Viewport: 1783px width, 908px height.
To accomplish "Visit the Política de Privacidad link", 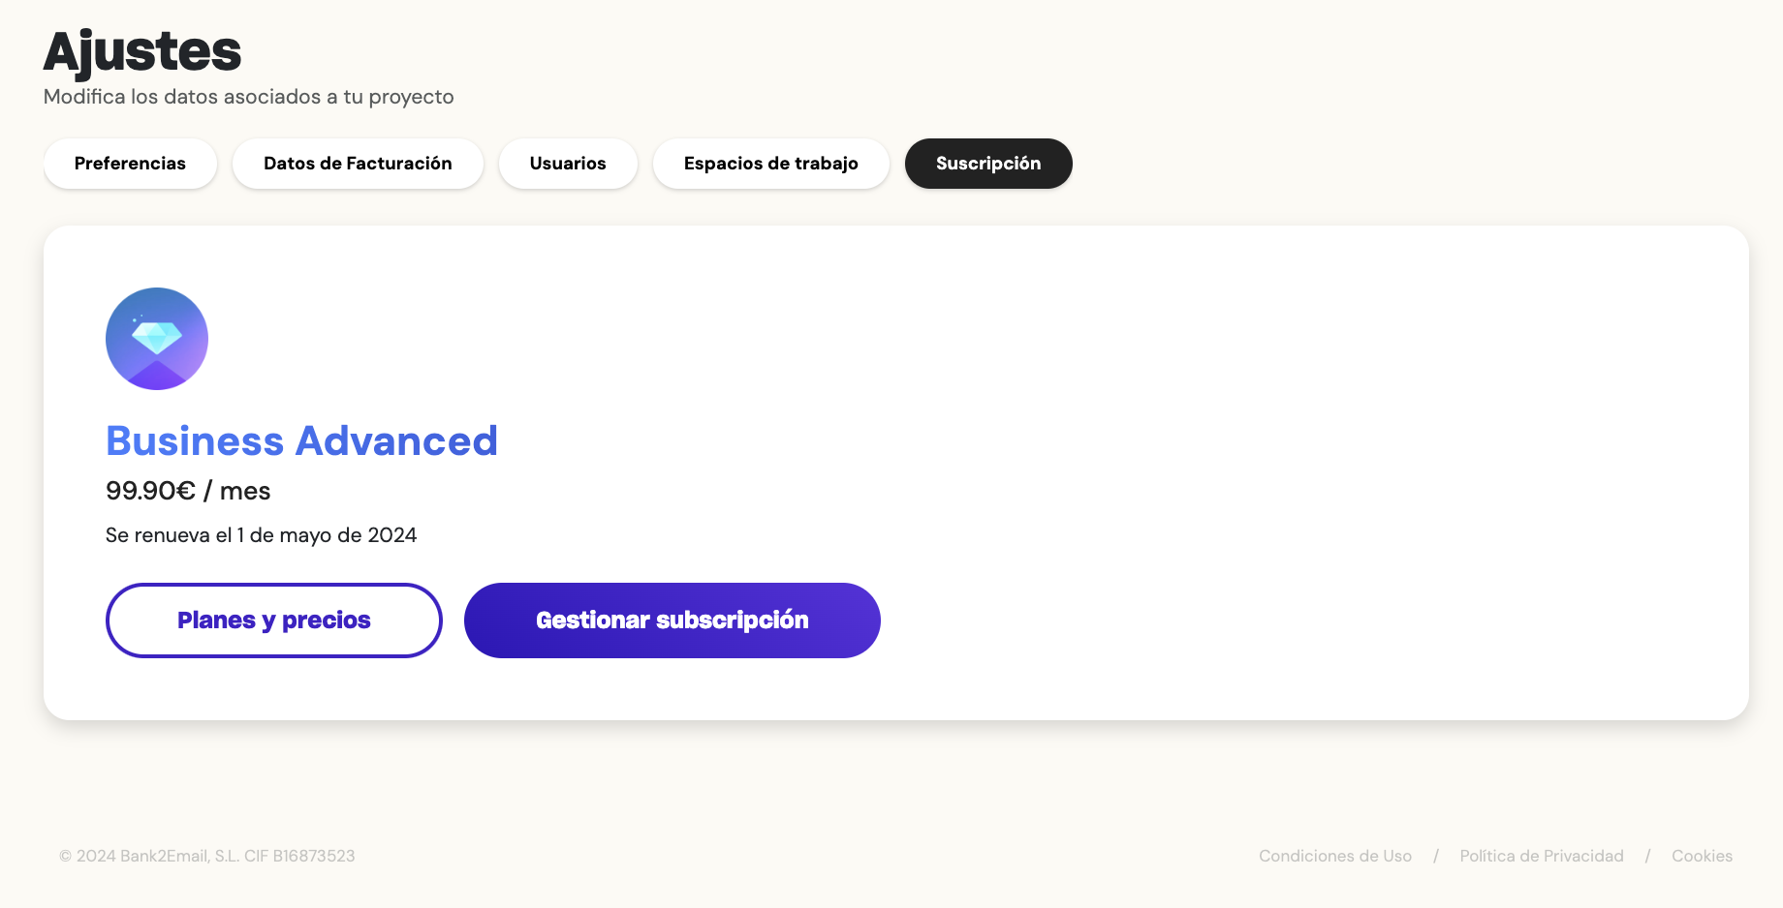I will [x=1541, y=856].
